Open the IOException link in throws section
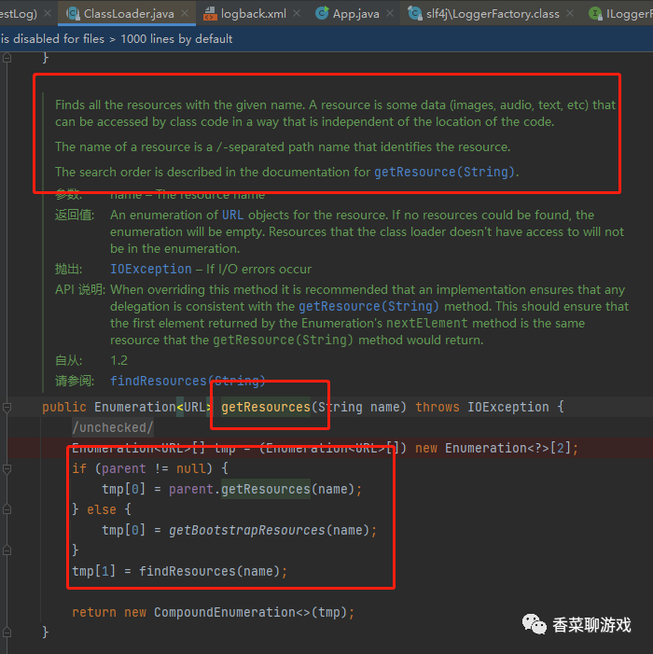Viewport: 653px width, 654px height. tap(150, 269)
